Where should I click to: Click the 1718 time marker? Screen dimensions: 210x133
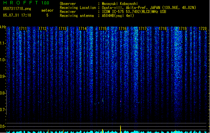tap(163, 29)
